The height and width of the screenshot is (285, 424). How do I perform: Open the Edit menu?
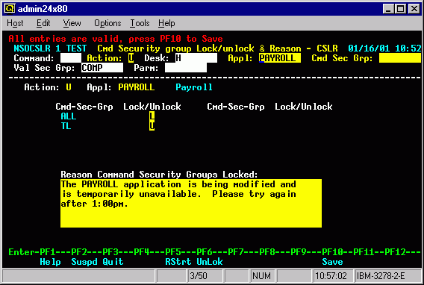pyautogui.click(x=43, y=23)
